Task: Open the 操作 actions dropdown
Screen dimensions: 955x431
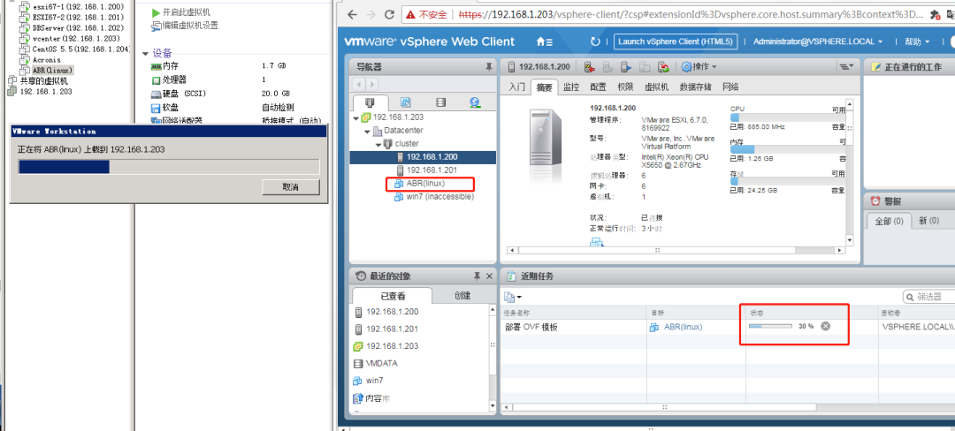Action: pos(699,67)
